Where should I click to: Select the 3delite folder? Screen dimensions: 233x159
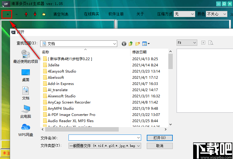pyautogui.click(x=51, y=65)
